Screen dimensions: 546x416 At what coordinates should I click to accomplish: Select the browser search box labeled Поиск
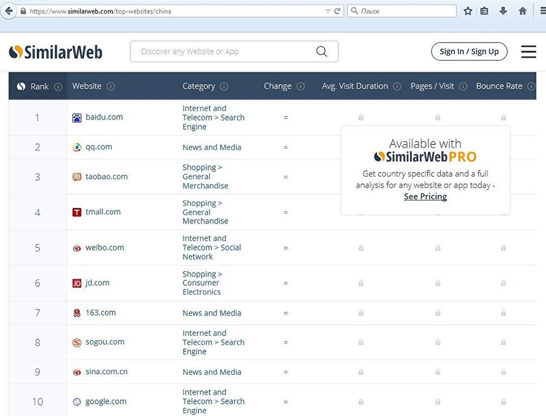pos(401,11)
